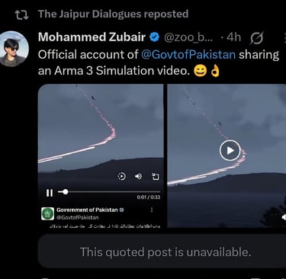The image size is (286, 279).
Task: Click the playback speed icon
Action: (x=122, y=176)
